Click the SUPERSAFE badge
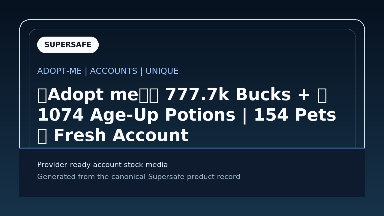Image resolution: width=384 pixels, height=216 pixels. [68, 45]
